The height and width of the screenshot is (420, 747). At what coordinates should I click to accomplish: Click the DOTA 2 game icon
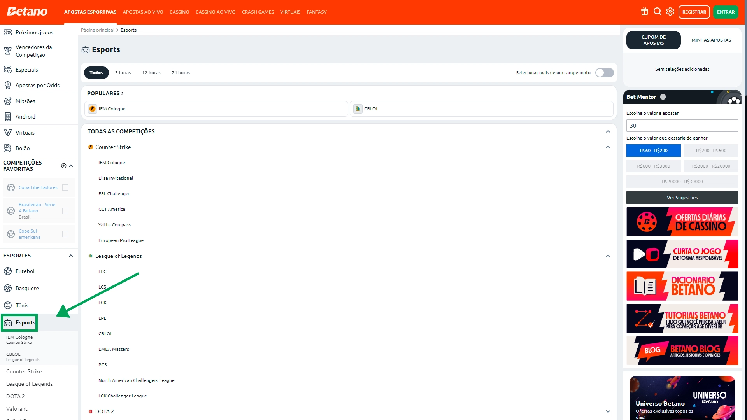[91, 411]
